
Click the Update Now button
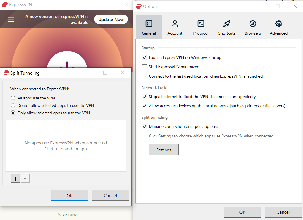(111, 20)
